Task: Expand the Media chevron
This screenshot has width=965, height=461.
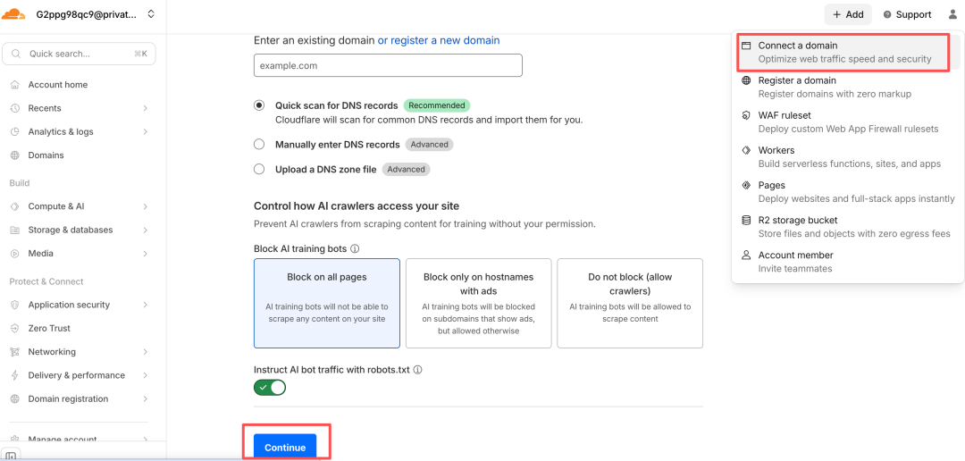Action: (146, 253)
